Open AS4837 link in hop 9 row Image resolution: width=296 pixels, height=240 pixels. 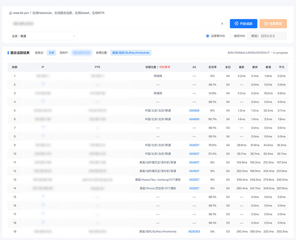click(x=194, y=145)
